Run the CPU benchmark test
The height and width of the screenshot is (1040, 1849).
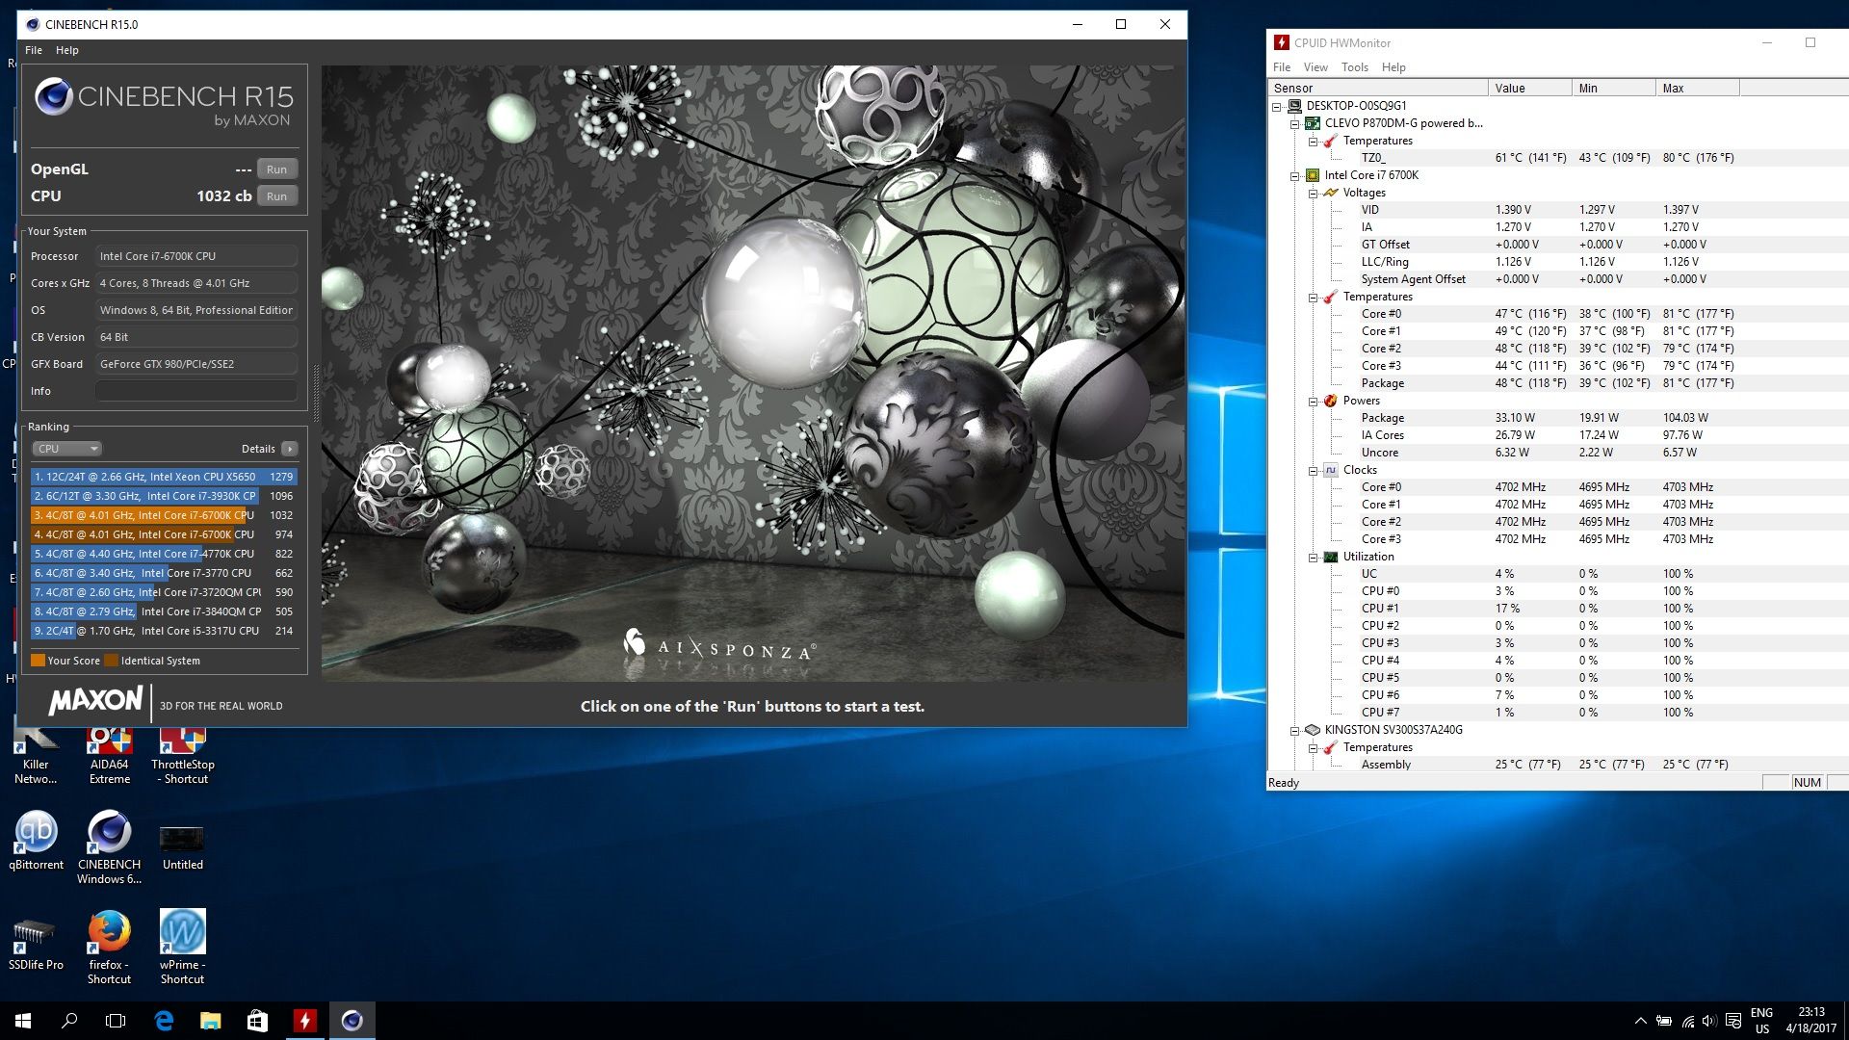(276, 196)
